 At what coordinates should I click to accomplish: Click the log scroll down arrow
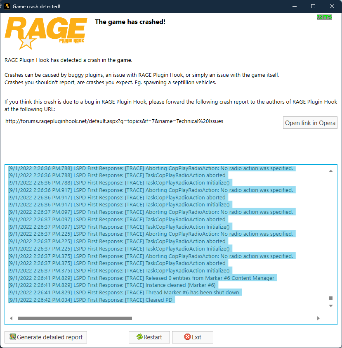click(x=331, y=306)
